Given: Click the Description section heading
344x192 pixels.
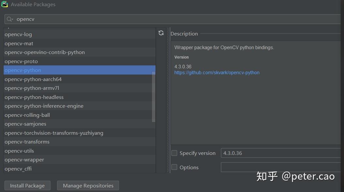Looking at the screenshot, I should [184, 34].
